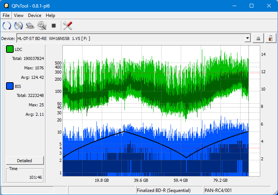Click the BIS label text
The height and width of the screenshot is (195, 278).
18,86
